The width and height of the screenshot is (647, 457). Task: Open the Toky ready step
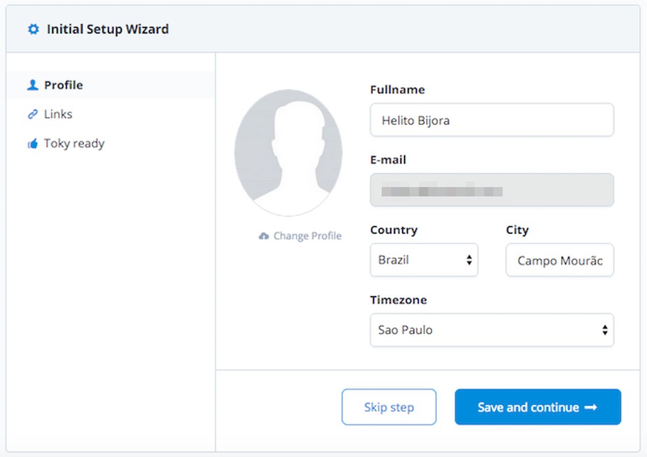pos(74,144)
